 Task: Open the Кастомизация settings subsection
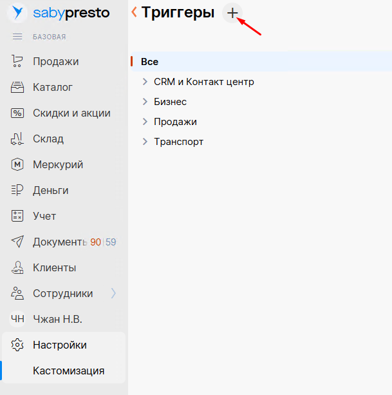(68, 371)
